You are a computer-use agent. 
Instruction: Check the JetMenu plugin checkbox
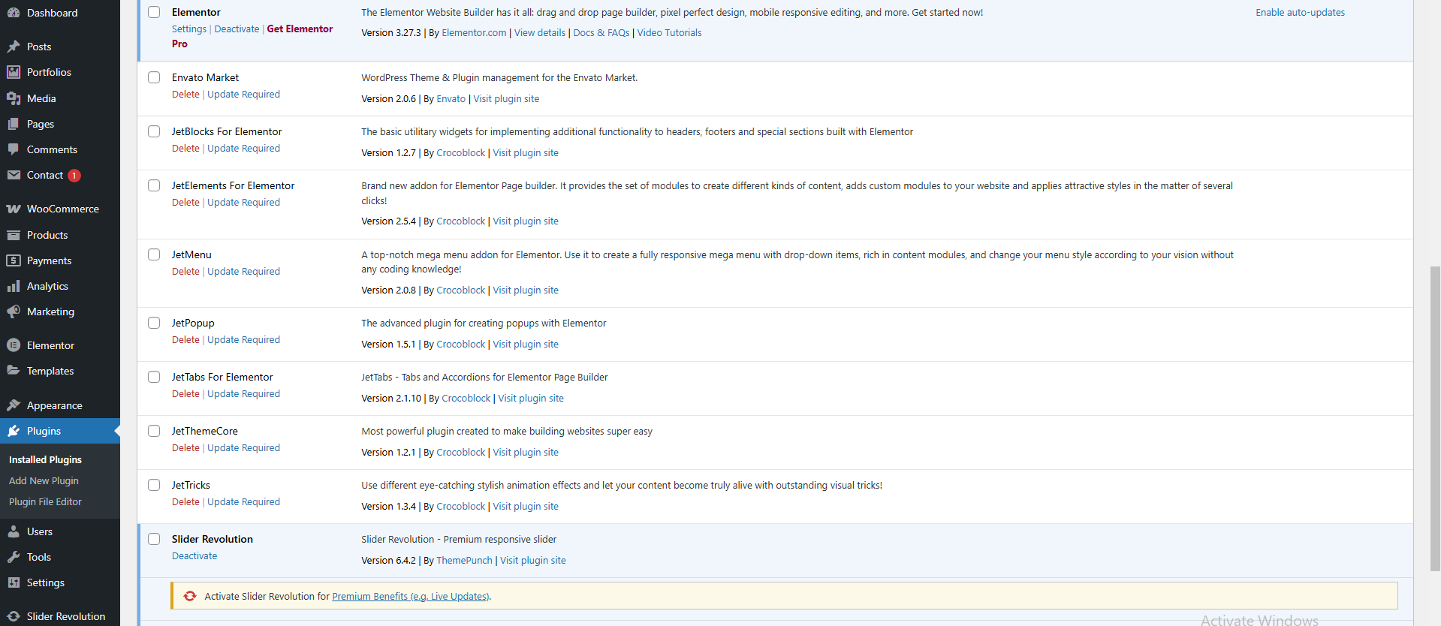coord(154,254)
